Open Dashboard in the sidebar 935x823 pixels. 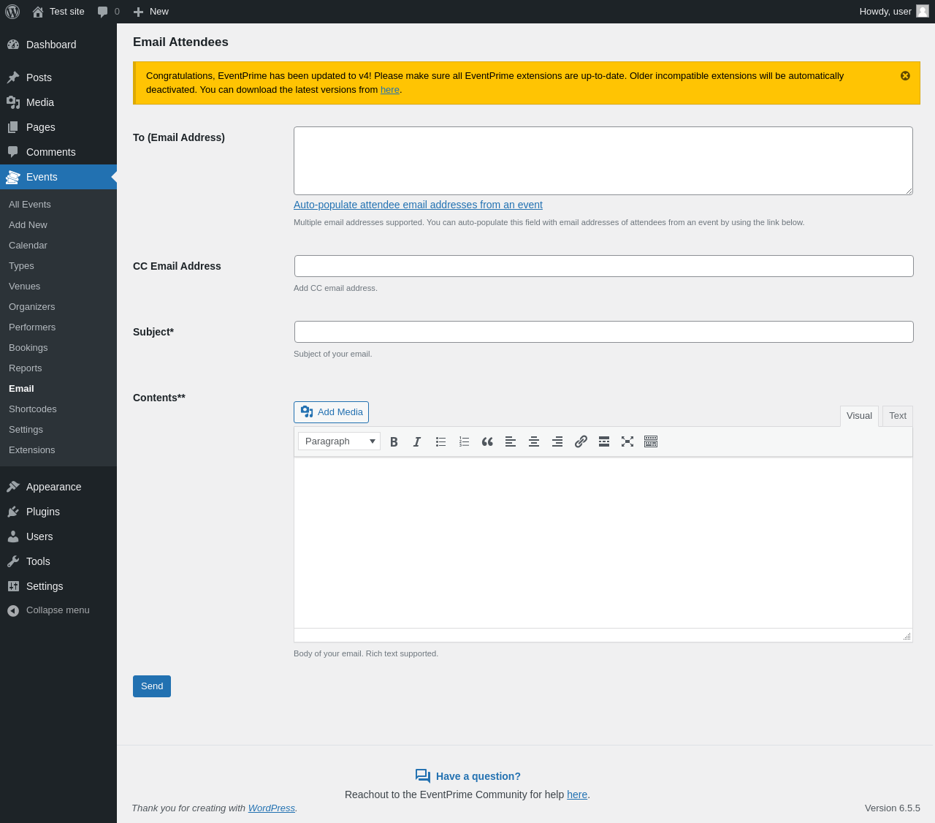[58, 45]
